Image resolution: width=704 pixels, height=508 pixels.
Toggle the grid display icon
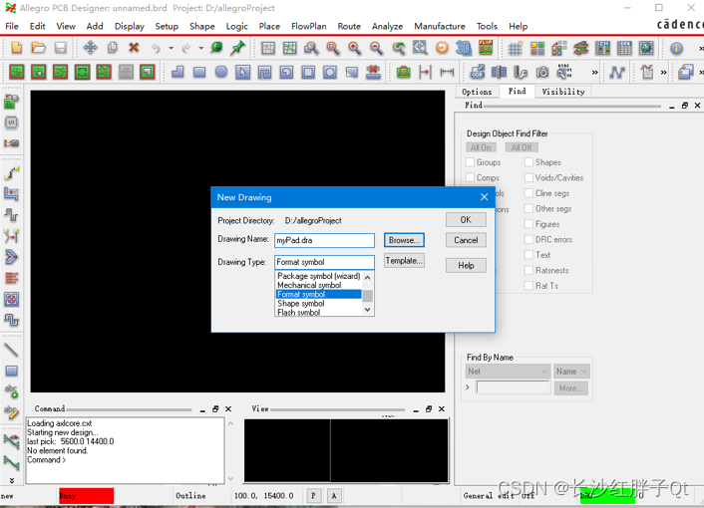[x=515, y=48]
